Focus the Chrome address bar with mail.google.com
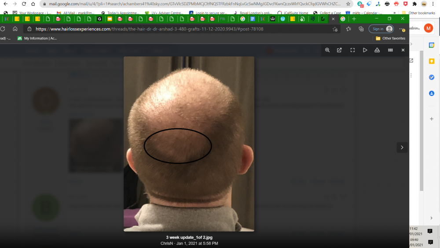 tap(195, 4)
